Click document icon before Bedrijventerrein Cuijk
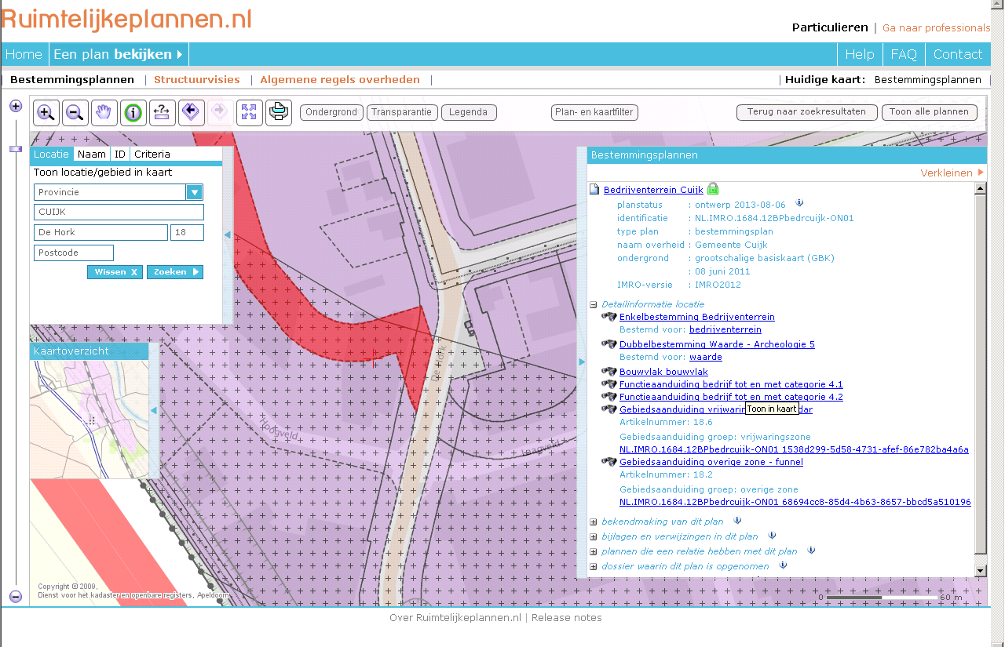This screenshot has width=1005, height=647. pos(595,189)
